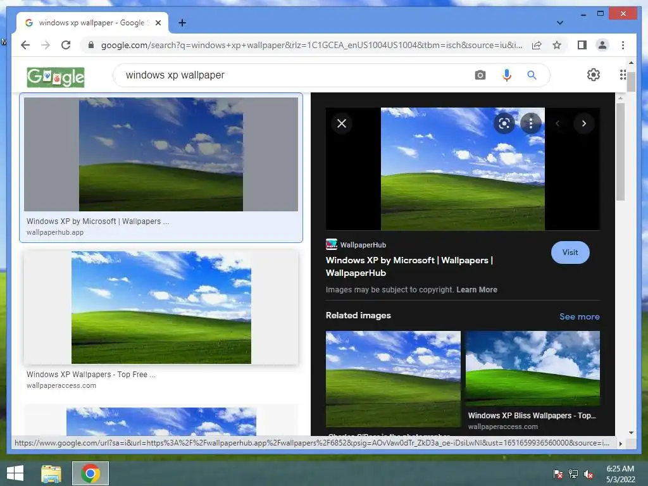The width and height of the screenshot is (648, 486).
Task: Click the Chrome taskbar icon
Action: click(x=90, y=473)
